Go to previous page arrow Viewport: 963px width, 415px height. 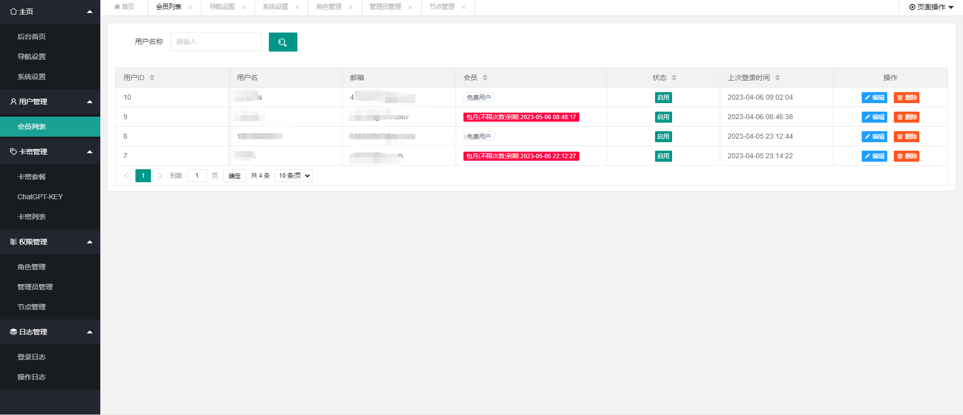[x=126, y=176]
